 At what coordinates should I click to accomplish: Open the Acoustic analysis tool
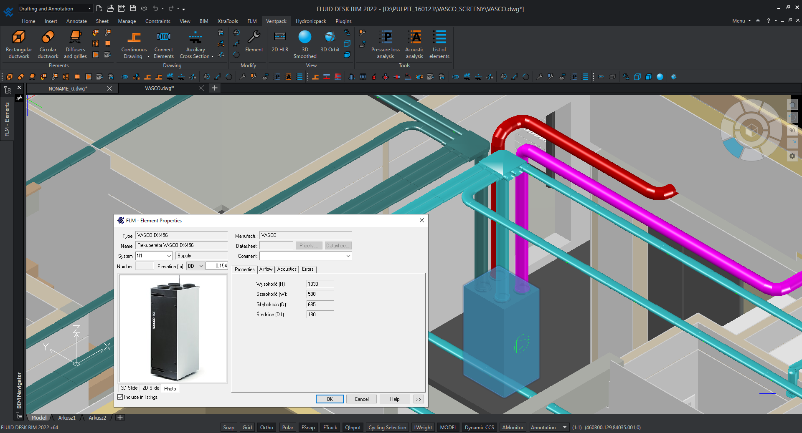[414, 44]
